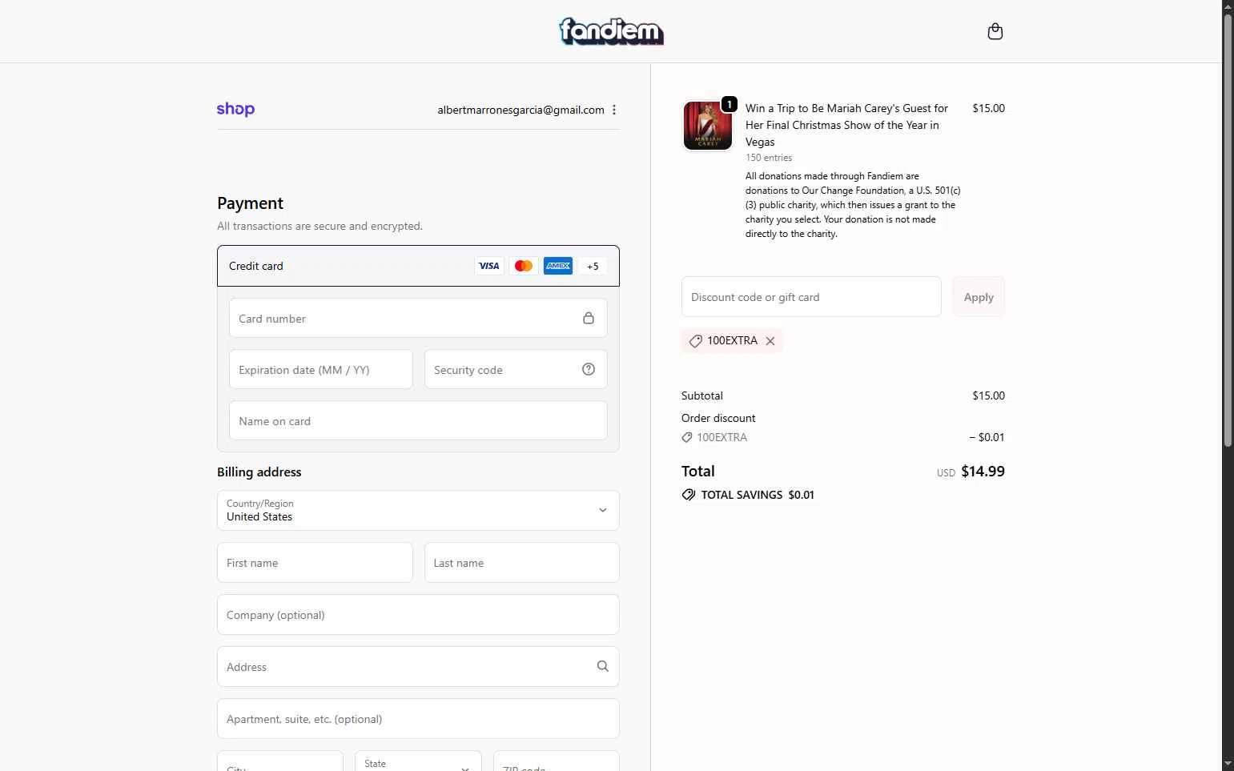The width and height of the screenshot is (1234, 771).
Task: Click the address search magnifier icon
Action: 603,666
